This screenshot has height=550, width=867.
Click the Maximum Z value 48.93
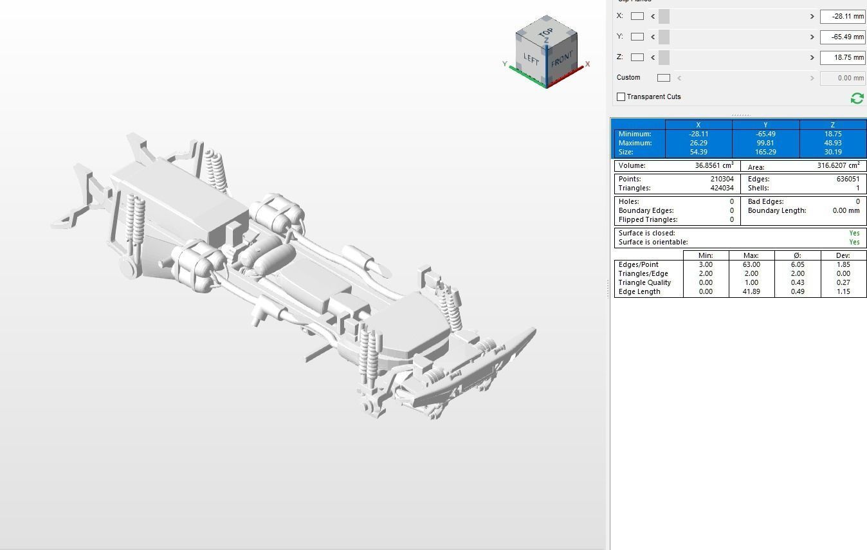(833, 143)
